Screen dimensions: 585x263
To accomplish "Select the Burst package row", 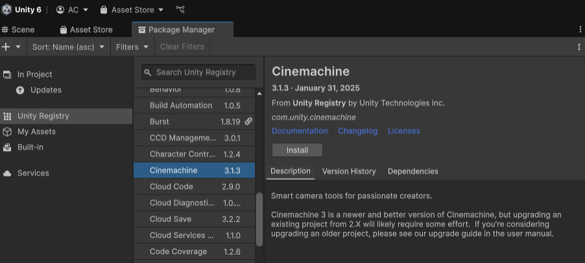I will click(x=195, y=121).
